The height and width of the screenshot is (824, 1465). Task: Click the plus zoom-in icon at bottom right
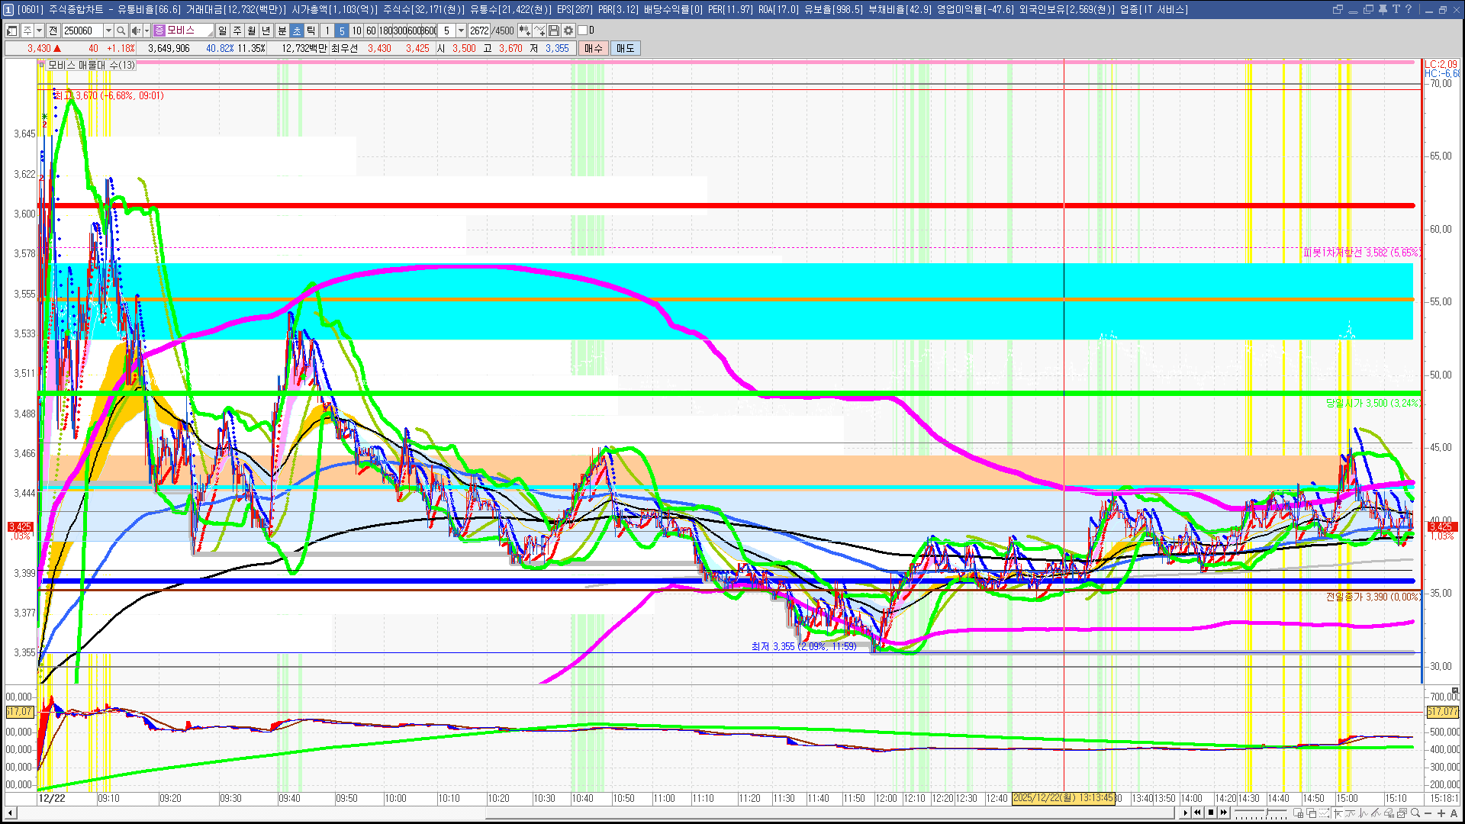[1441, 813]
